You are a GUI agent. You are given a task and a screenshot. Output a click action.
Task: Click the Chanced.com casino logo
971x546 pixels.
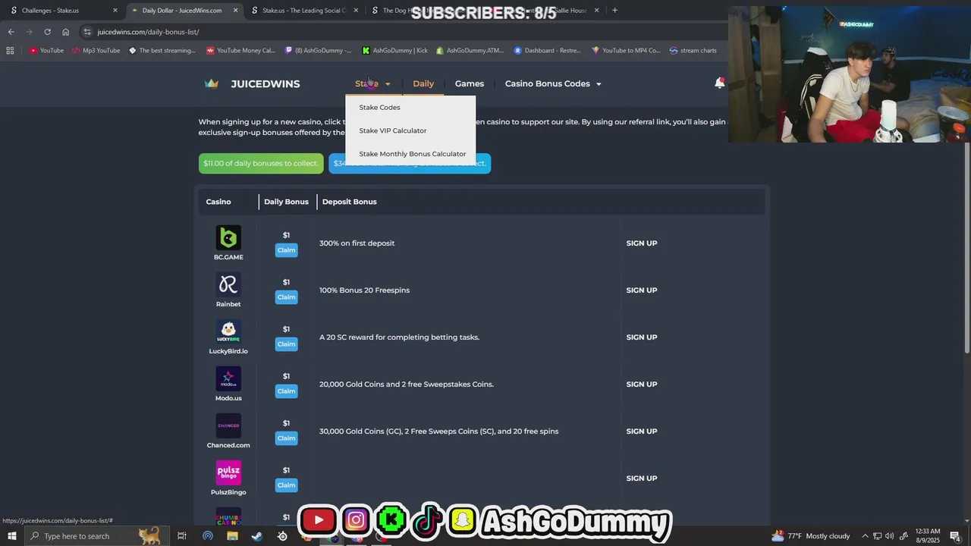click(228, 425)
